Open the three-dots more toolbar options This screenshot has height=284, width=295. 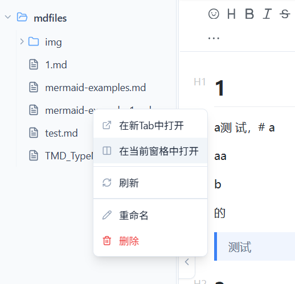(214, 38)
